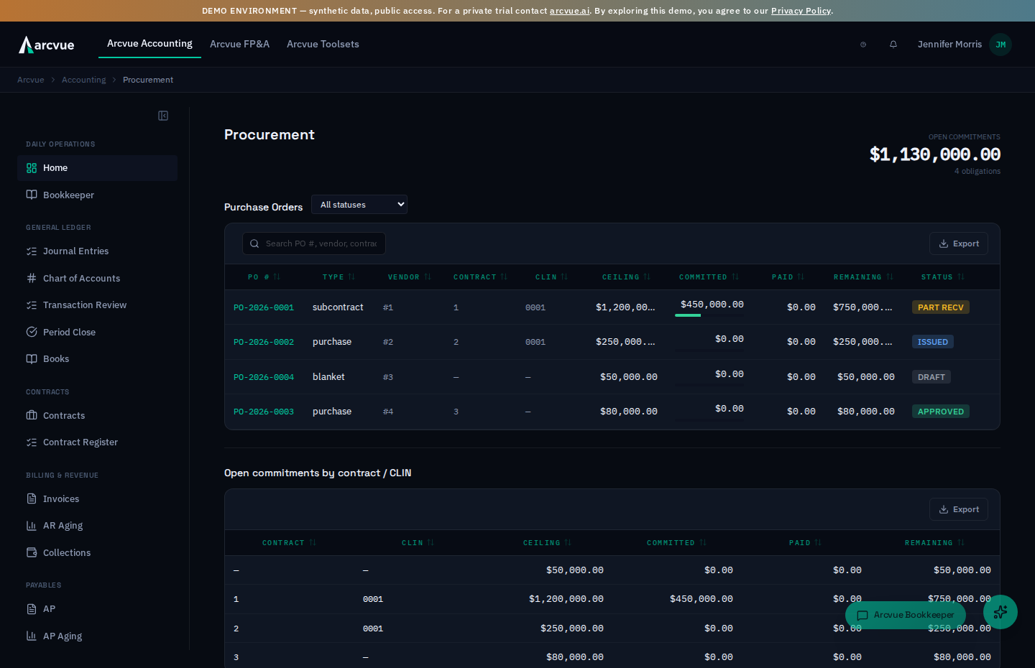Click the AP Aging chart icon

pyautogui.click(x=32, y=636)
